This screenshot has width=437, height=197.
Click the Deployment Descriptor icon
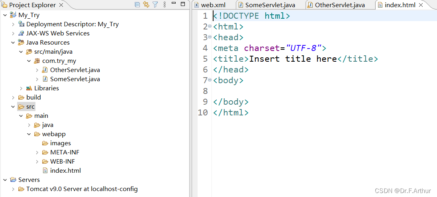pos(21,24)
